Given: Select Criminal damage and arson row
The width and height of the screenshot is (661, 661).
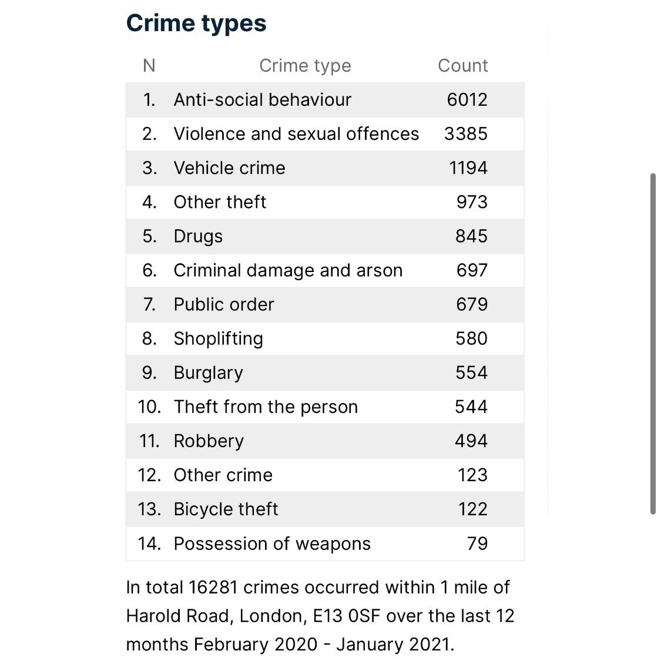Looking at the screenshot, I should 288,270.
